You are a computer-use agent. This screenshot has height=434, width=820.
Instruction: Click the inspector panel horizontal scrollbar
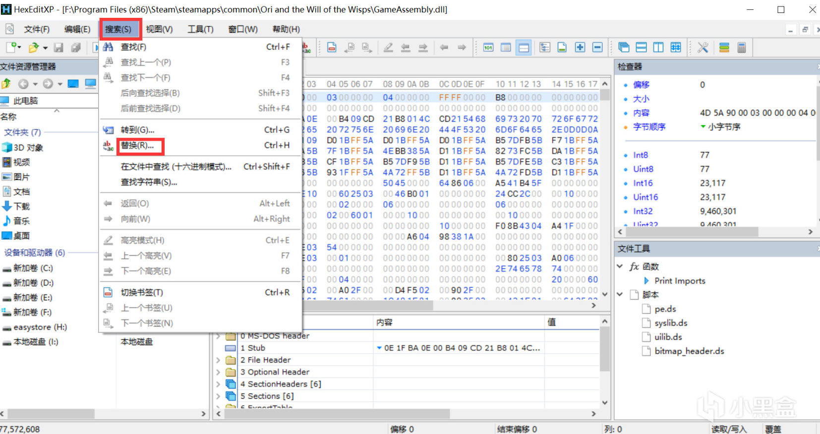(x=716, y=231)
